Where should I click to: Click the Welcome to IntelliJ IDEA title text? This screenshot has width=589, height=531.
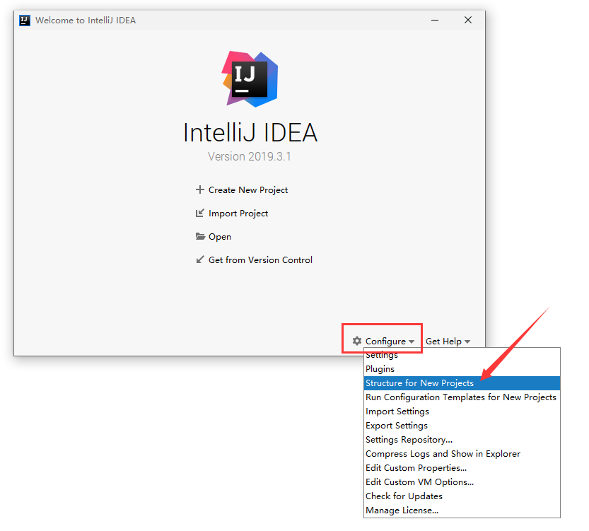(x=86, y=21)
